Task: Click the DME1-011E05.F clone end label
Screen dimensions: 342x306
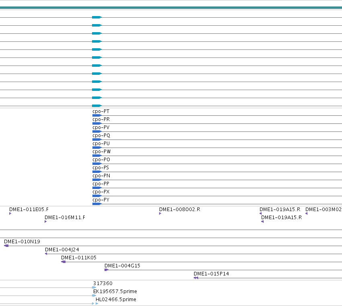Action: pos(29,209)
